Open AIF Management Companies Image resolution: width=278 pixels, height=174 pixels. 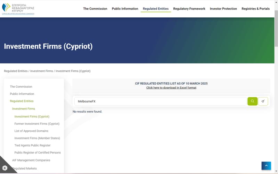[x=31, y=160]
